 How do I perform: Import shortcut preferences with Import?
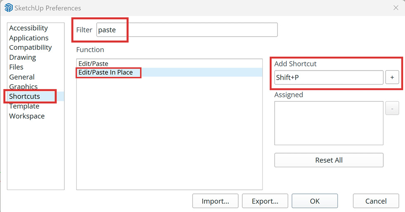tap(215, 201)
